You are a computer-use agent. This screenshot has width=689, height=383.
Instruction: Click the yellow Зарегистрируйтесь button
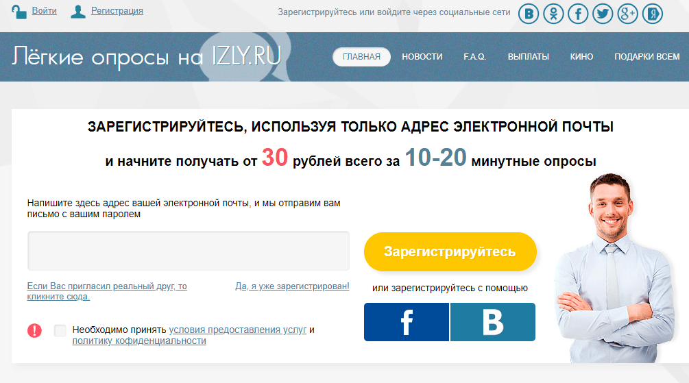pyautogui.click(x=450, y=251)
